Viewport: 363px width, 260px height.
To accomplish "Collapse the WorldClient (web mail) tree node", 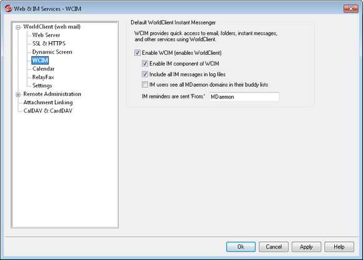I will point(18,27).
